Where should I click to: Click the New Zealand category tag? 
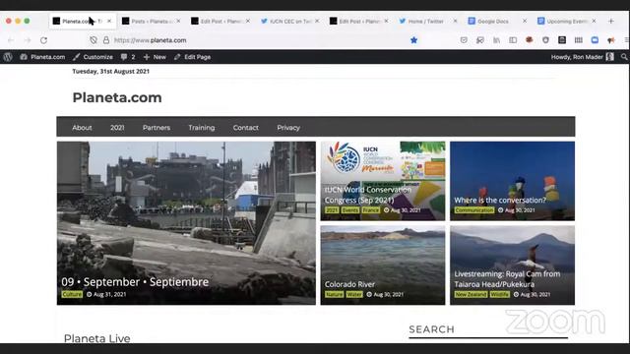pos(471,294)
